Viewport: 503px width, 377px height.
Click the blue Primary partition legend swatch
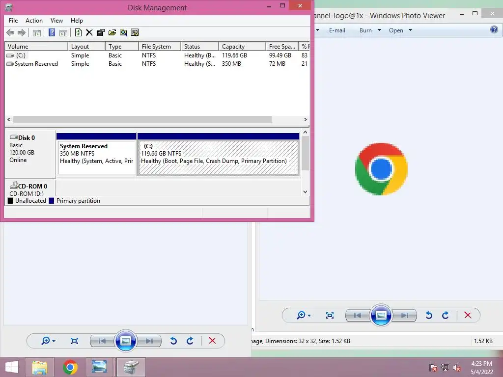[51, 201]
